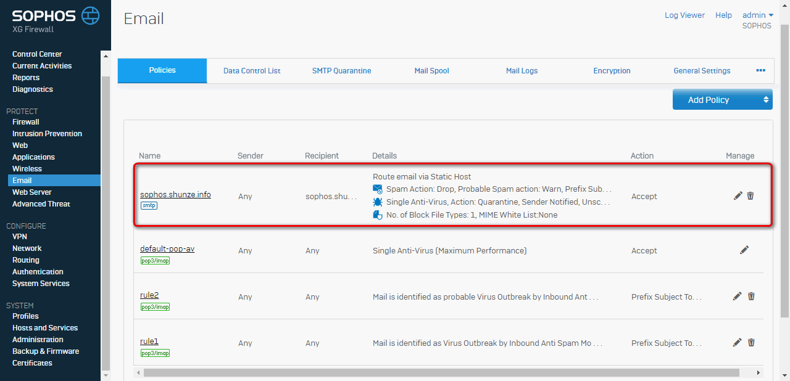The image size is (790, 381).
Task: Open Network in the sidebar
Action: click(x=27, y=248)
